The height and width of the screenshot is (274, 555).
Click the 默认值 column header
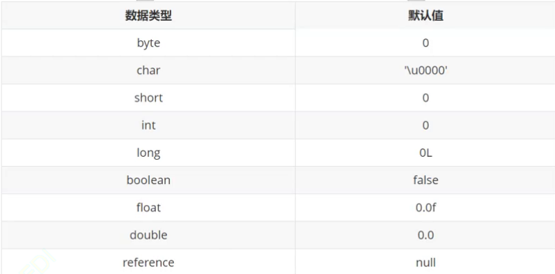coord(425,16)
